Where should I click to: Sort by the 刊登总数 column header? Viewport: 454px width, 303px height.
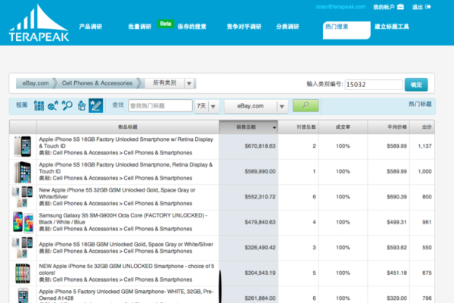tap(298, 127)
